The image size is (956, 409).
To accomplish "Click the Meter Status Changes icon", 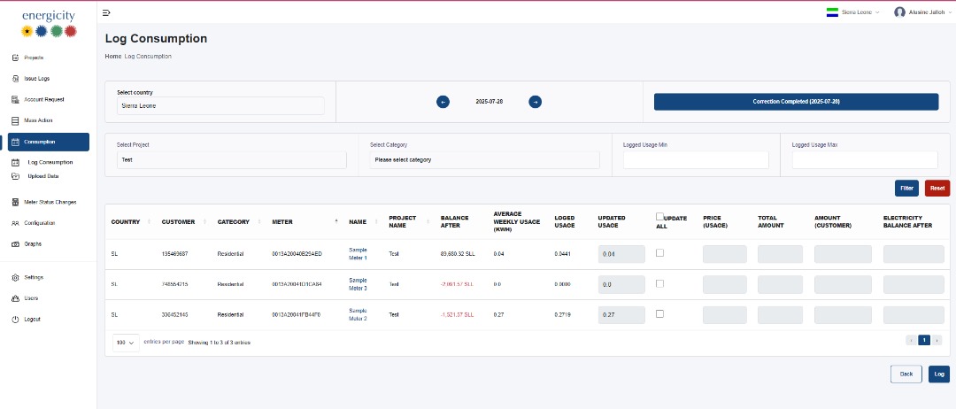I will tap(15, 202).
